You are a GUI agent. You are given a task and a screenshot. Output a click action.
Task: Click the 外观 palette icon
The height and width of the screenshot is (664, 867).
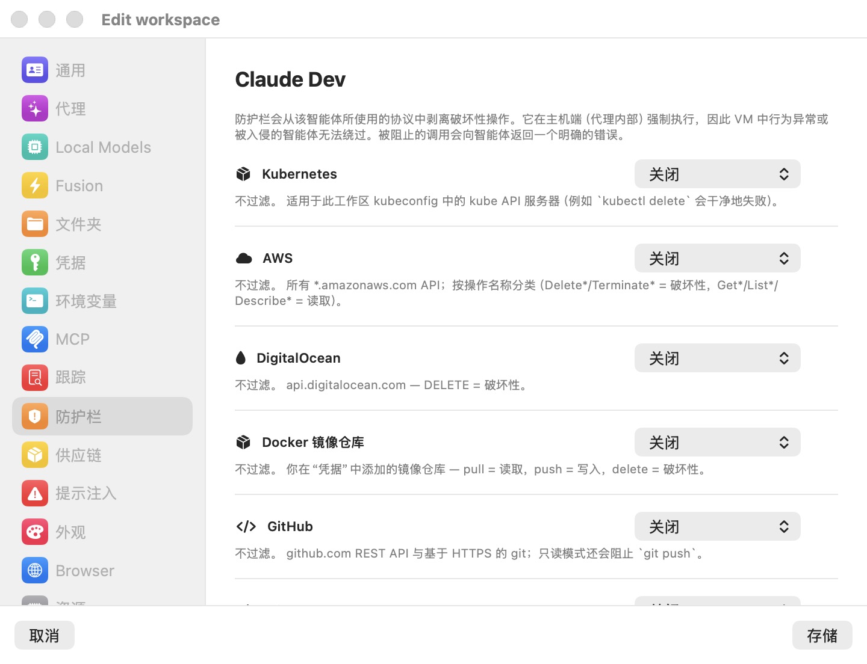(35, 532)
